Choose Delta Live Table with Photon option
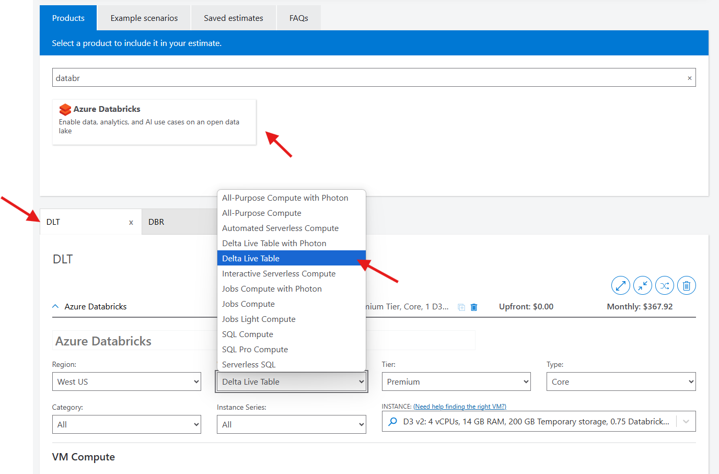This screenshot has width=719, height=474. click(292, 244)
